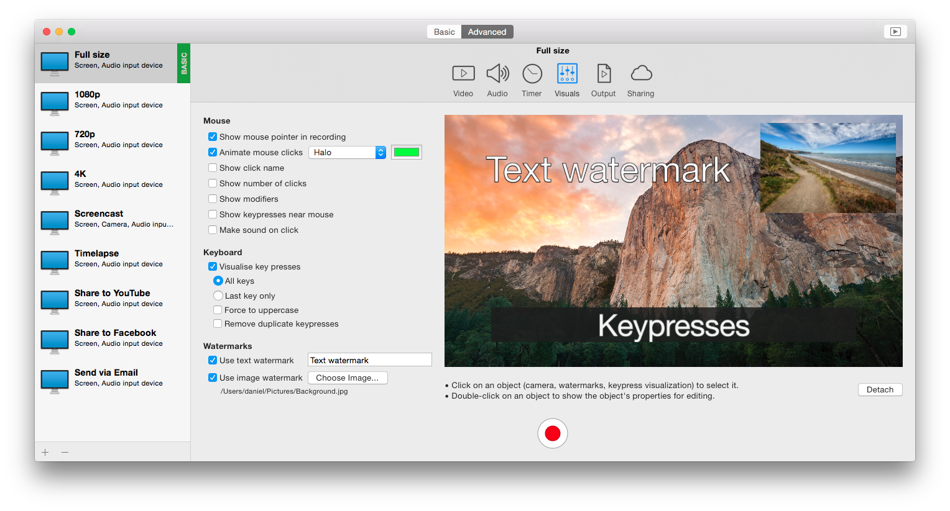Viewport: 950px width, 511px height.
Task: Enable Show click name checkbox
Action: pyautogui.click(x=213, y=168)
